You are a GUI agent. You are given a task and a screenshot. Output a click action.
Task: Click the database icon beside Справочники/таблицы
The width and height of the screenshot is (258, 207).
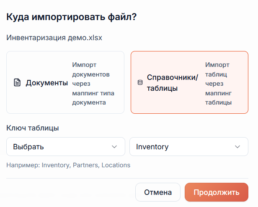tap(140, 82)
